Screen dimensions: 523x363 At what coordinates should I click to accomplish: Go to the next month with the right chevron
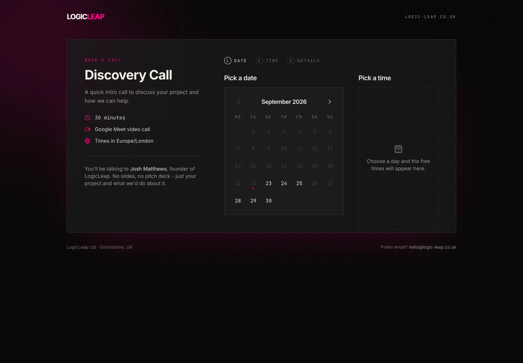pos(330,102)
